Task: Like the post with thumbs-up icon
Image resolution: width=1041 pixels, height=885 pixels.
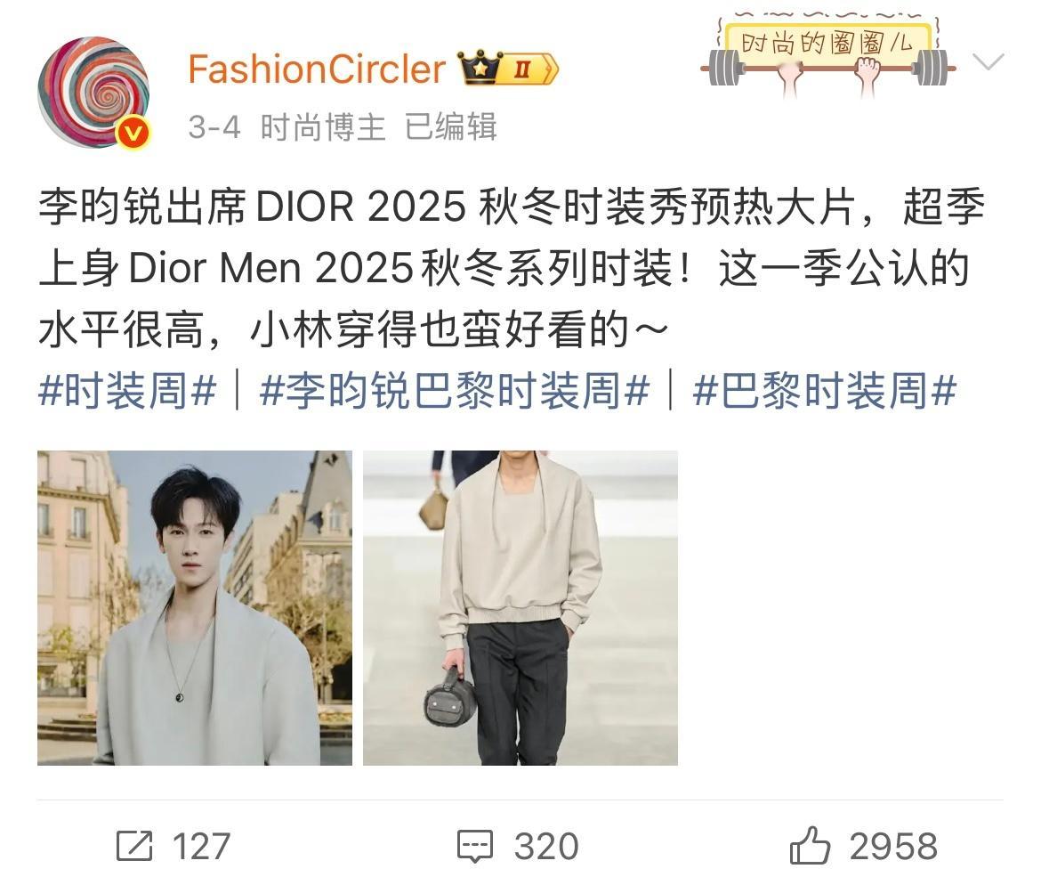Action: (810, 845)
